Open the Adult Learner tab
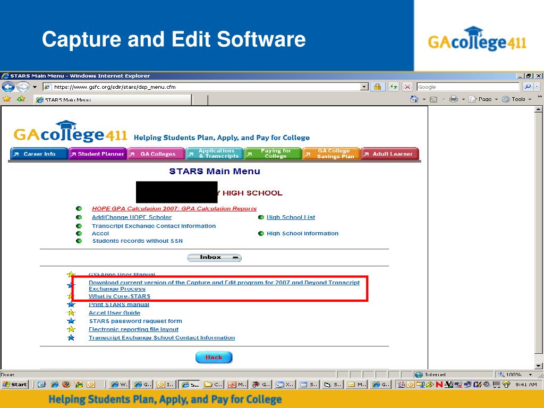 tap(390, 154)
